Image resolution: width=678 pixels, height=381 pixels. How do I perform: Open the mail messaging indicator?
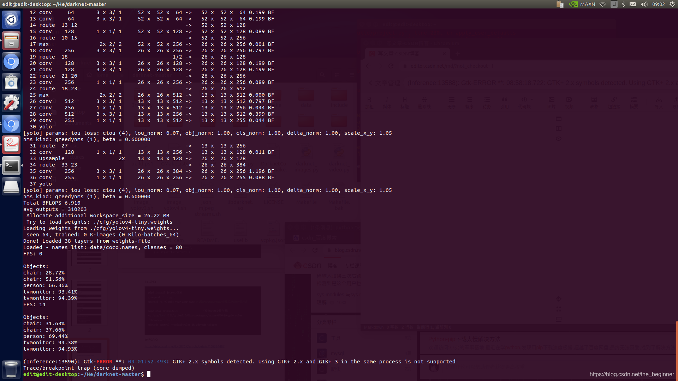(633, 4)
